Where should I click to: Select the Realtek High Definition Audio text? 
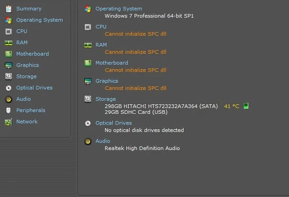[142, 148]
